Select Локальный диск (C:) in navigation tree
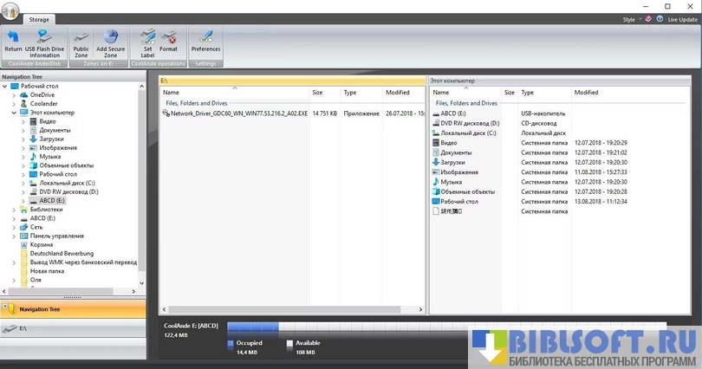This screenshot has width=702, height=369. coord(68,183)
